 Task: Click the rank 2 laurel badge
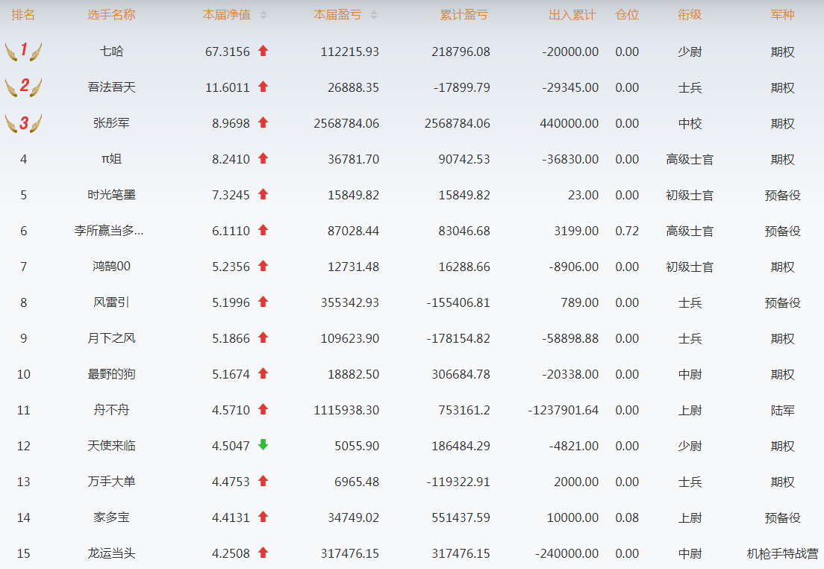23,87
